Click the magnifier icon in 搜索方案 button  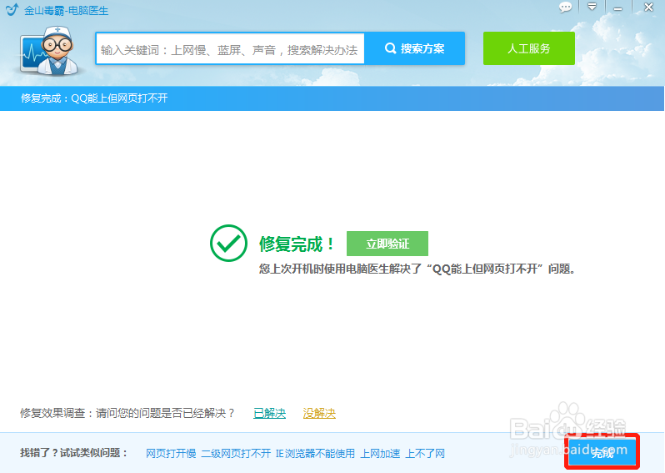click(390, 48)
